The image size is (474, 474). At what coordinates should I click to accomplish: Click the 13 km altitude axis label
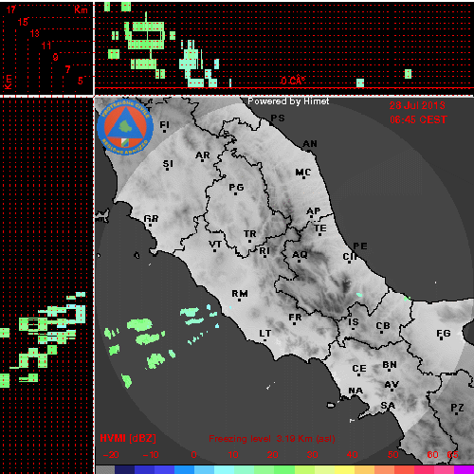(35, 33)
